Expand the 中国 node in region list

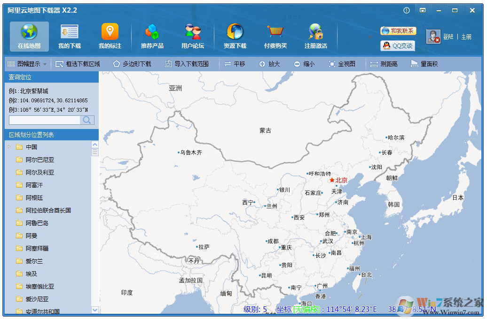click(8, 147)
